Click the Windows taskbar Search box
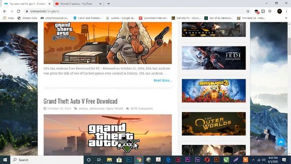This screenshot has width=291, height=164. [x=47, y=160]
